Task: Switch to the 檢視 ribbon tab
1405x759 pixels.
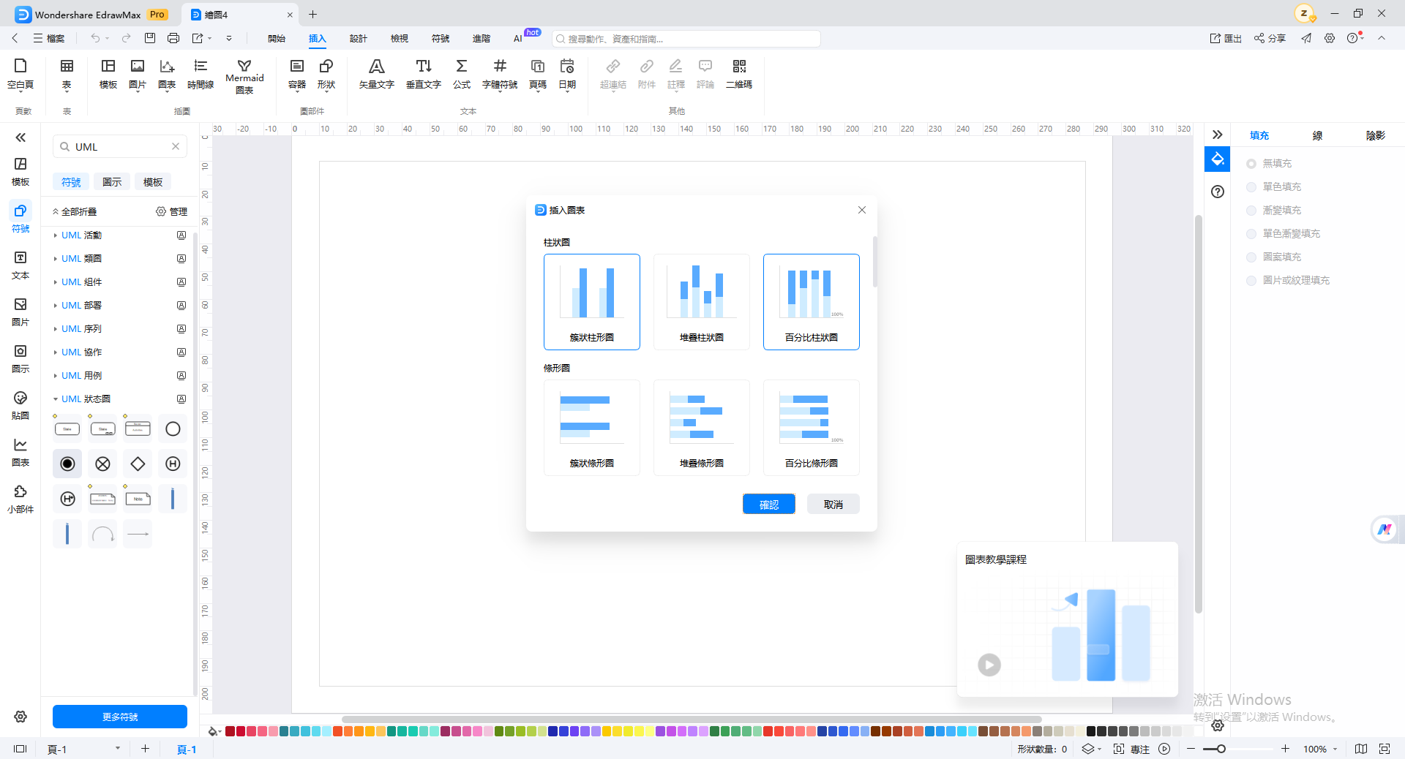Action: coord(400,39)
